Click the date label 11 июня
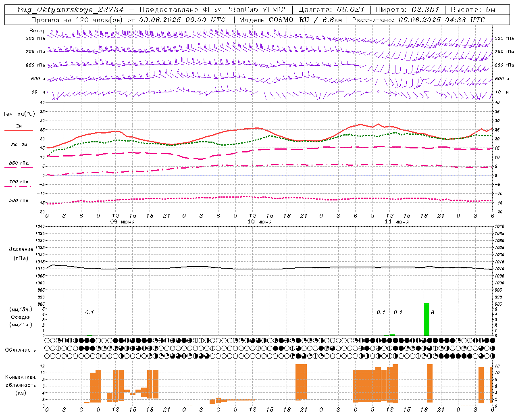Viewport: 516px width, 413px height. pyautogui.click(x=397, y=222)
